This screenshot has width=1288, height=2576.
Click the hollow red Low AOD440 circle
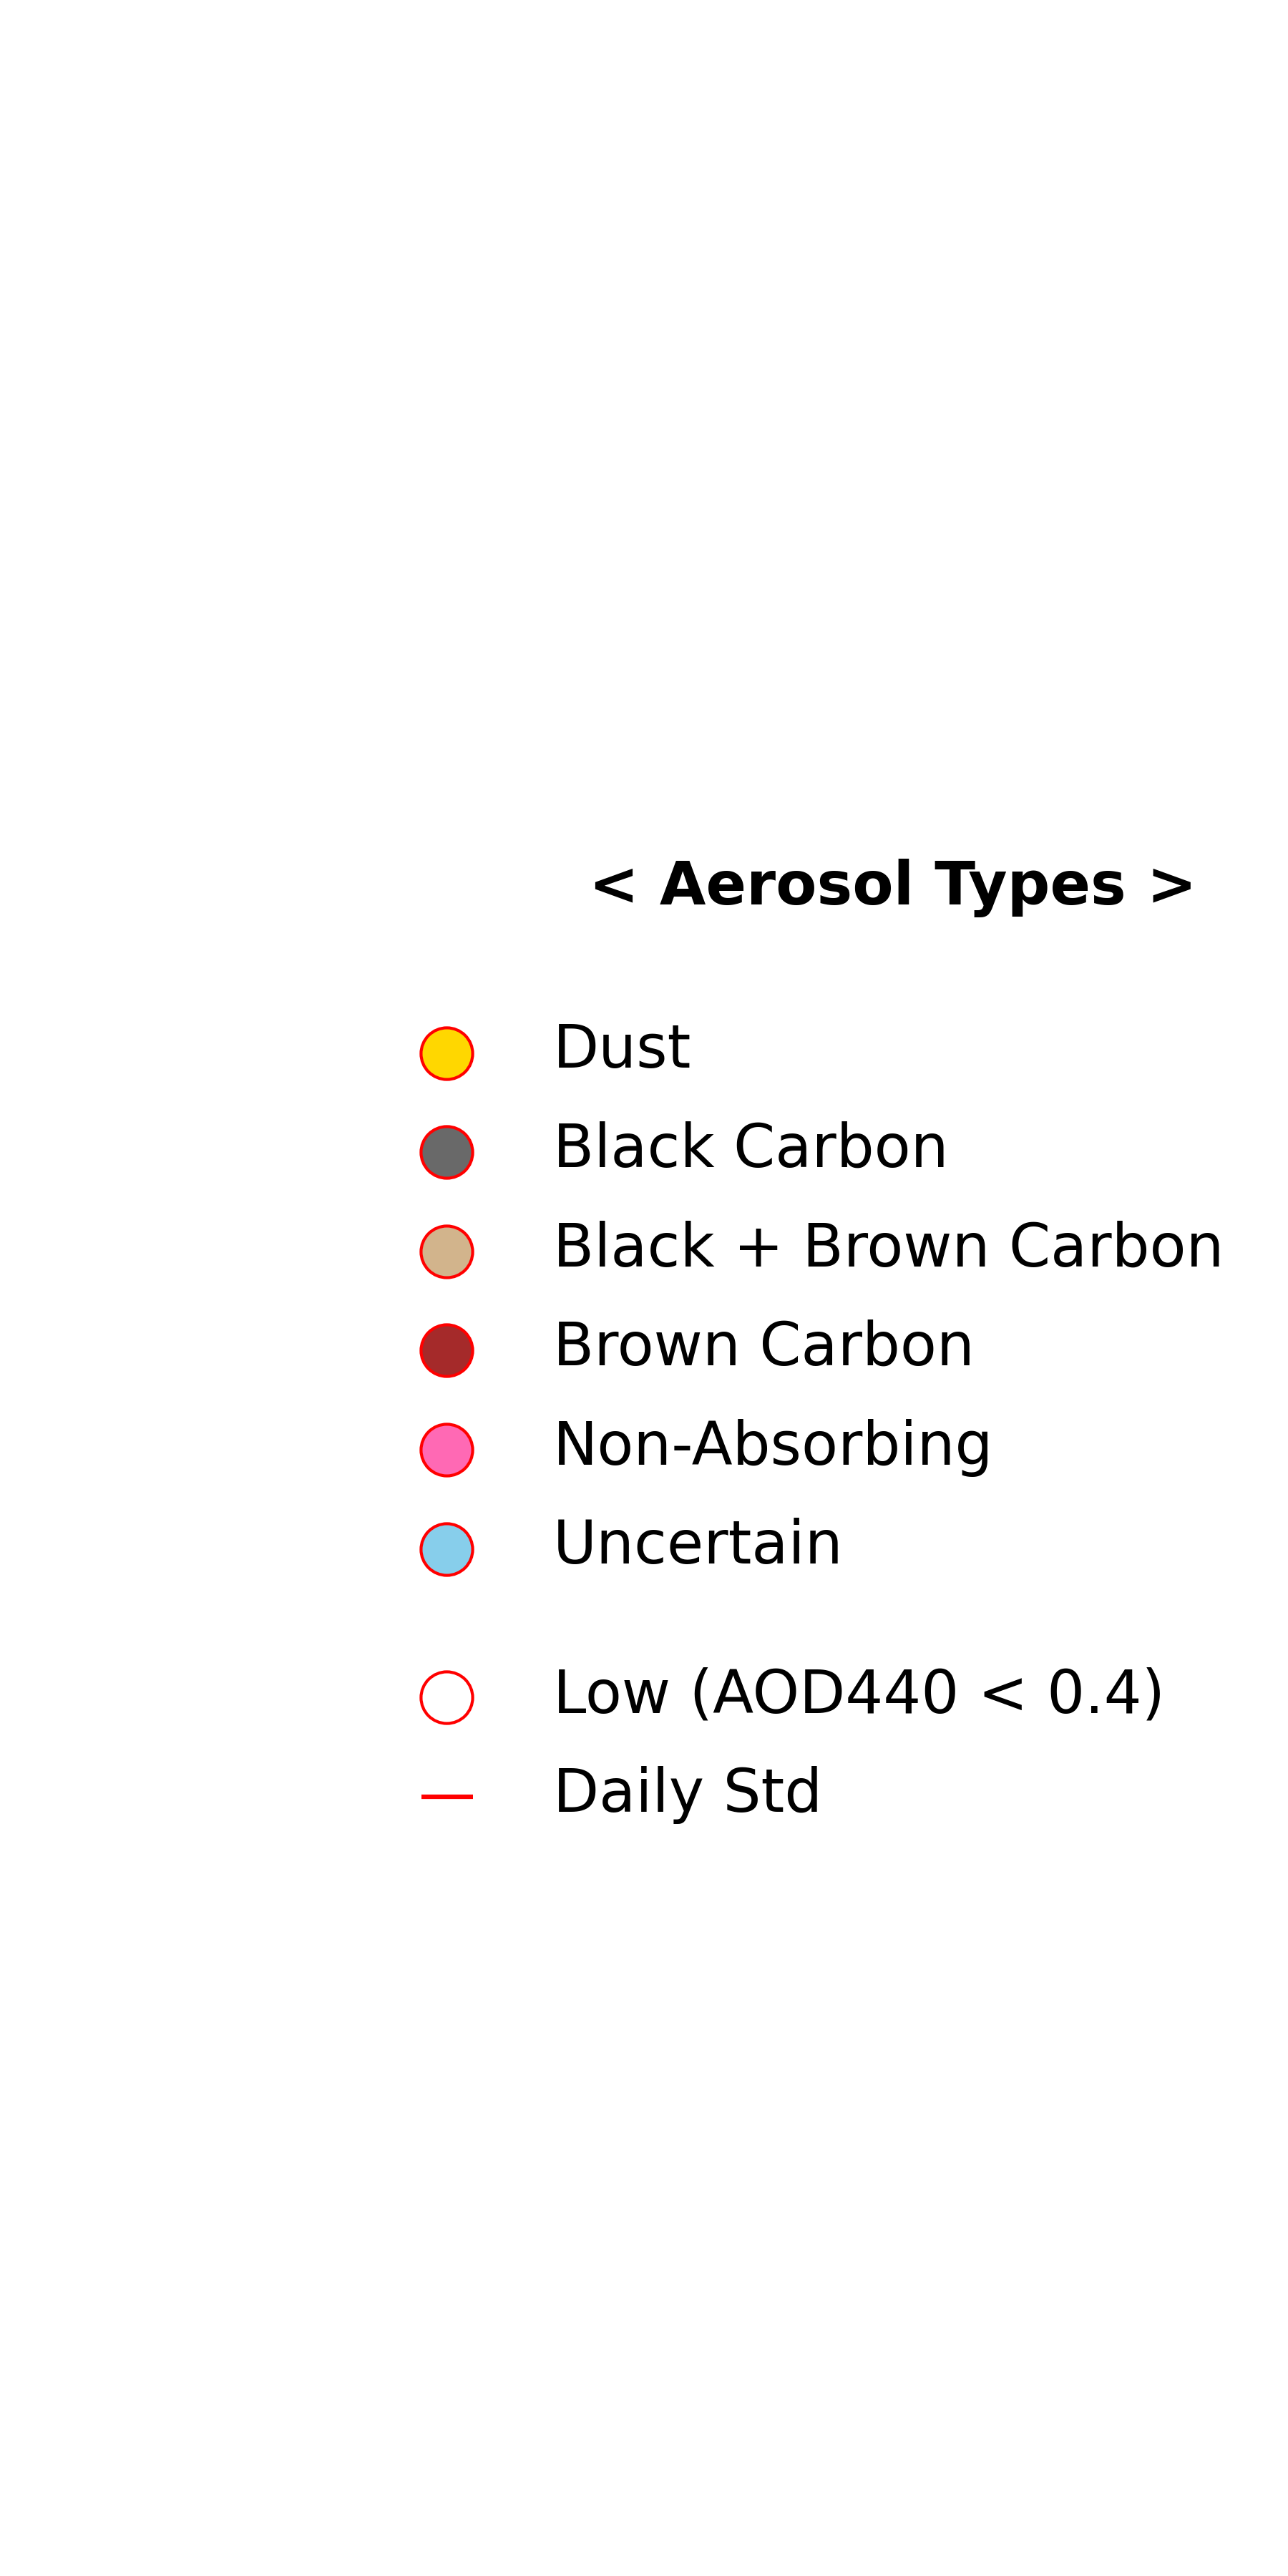click(446, 1697)
